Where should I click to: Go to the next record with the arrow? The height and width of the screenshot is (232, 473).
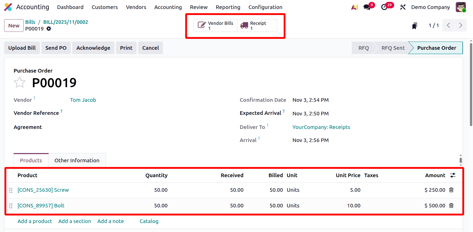click(461, 25)
